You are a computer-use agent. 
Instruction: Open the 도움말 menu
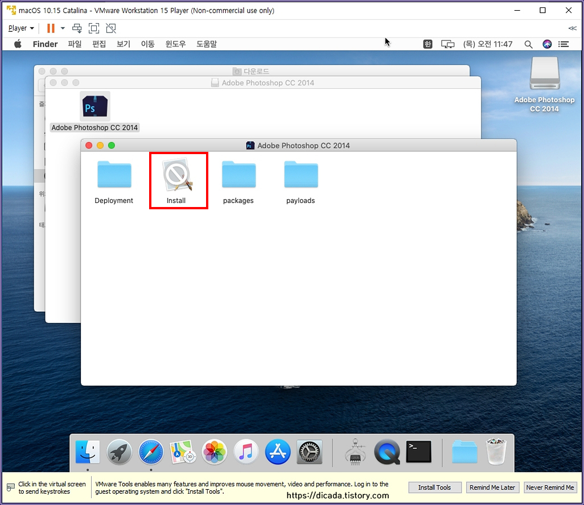tap(207, 44)
